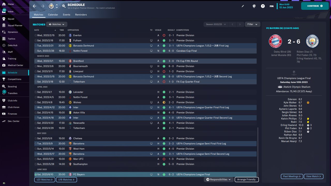The height and width of the screenshot is (186, 331).
Task: Toggle the selection circle for the Leicester match
Action: (x=35, y=92)
